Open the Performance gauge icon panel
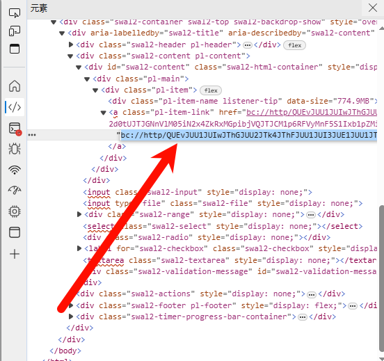384x361 pixels. point(15,190)
